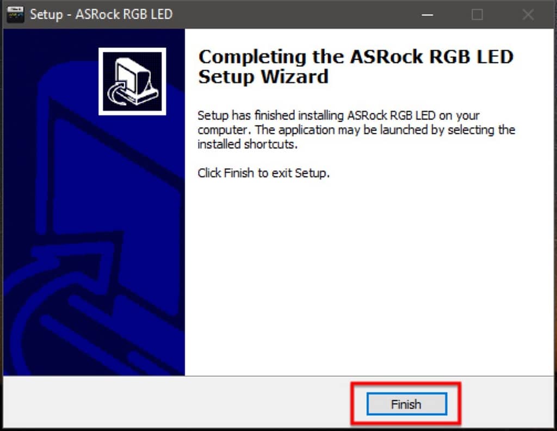Screen dimensions: 557x431
Task: Click the empty white area below the text
Action: coord(369,277)
